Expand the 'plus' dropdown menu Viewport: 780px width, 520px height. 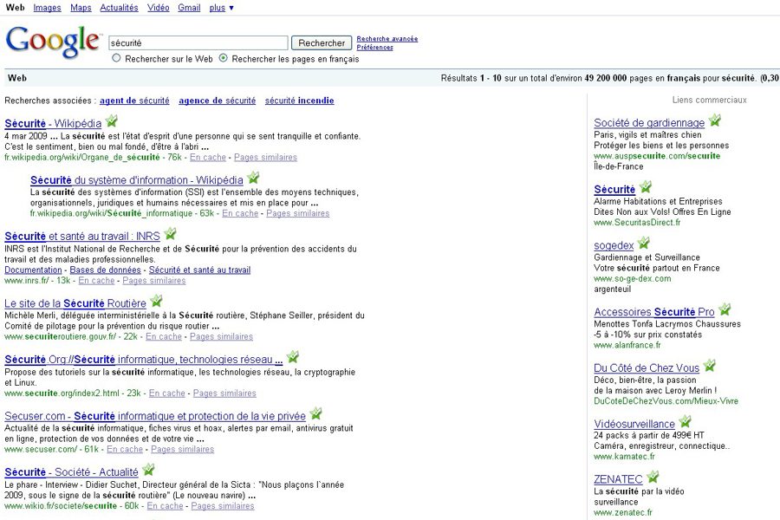(x=221, y=8)
